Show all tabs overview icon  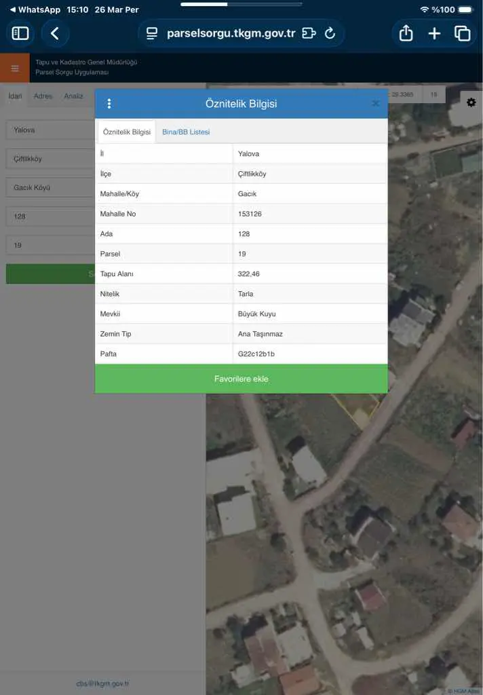(462, 33)
